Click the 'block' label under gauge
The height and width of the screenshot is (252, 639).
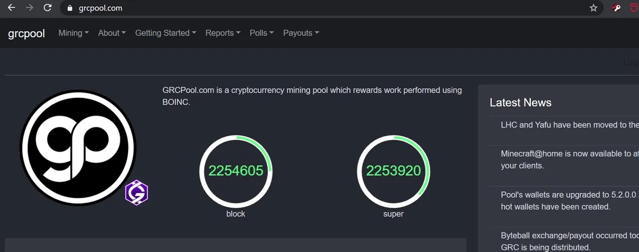236,214
